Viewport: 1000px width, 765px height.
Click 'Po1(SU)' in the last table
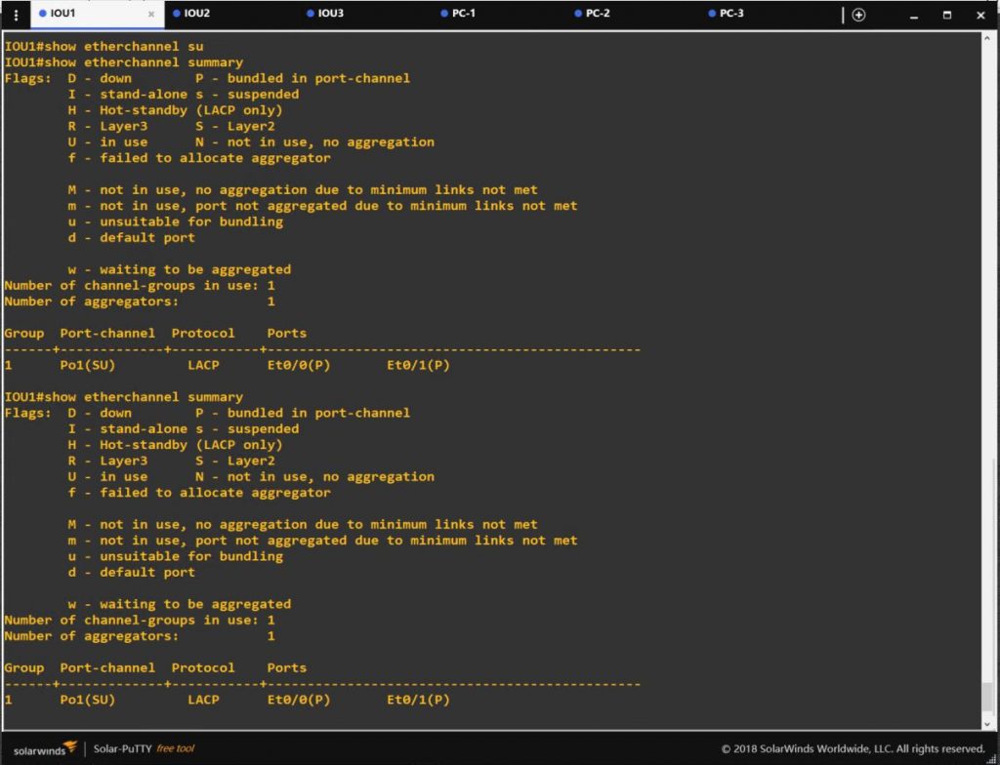click(87, 700)
